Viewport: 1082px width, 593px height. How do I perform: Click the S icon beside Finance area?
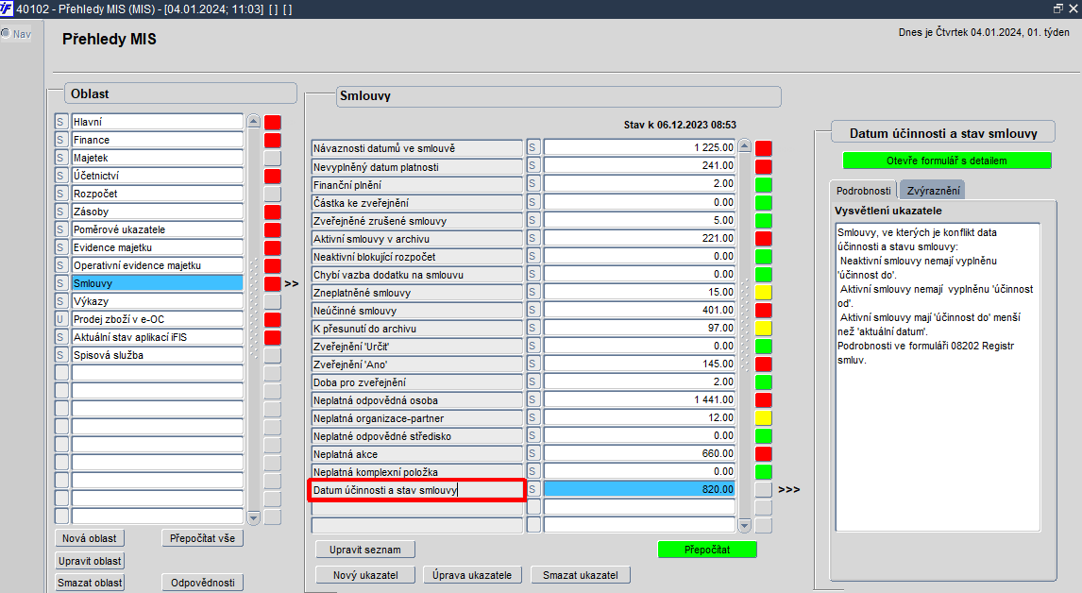point(60,140)
